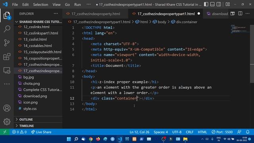
Task: Open the Source Control view
Action: 7,43
